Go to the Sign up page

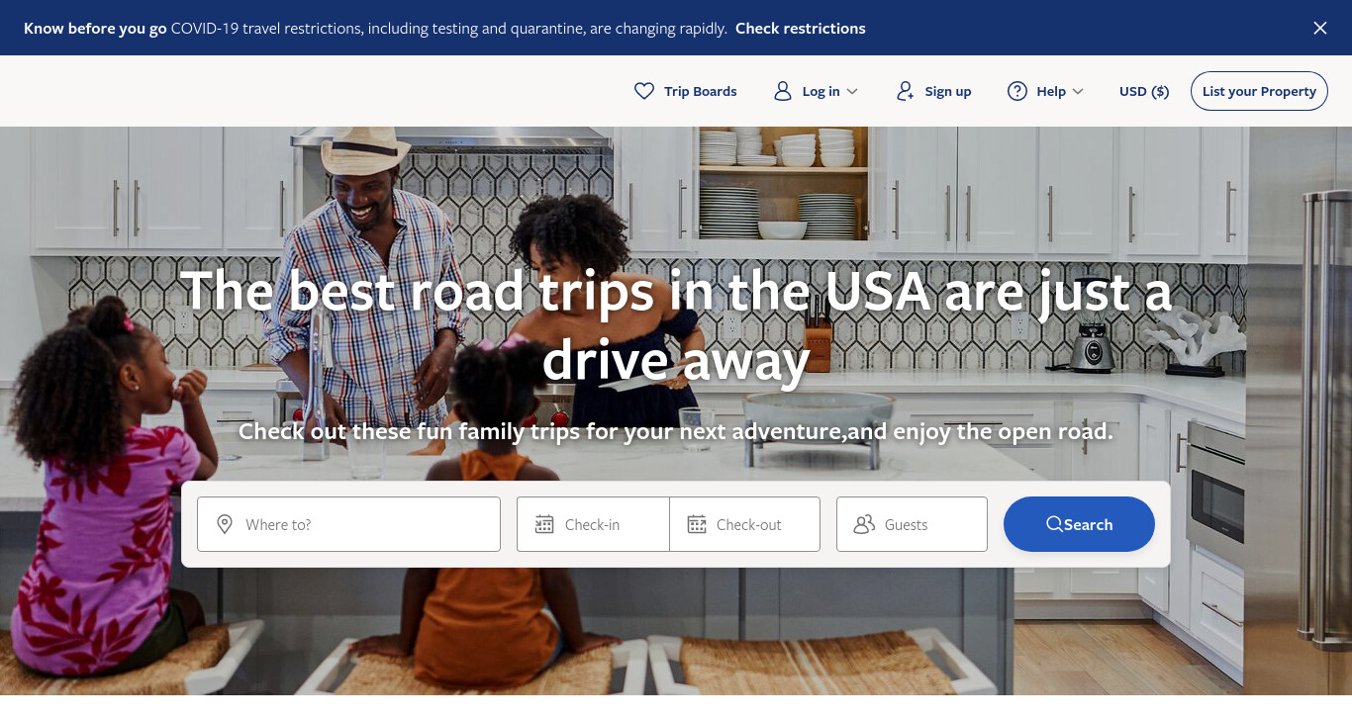(933, 91)
